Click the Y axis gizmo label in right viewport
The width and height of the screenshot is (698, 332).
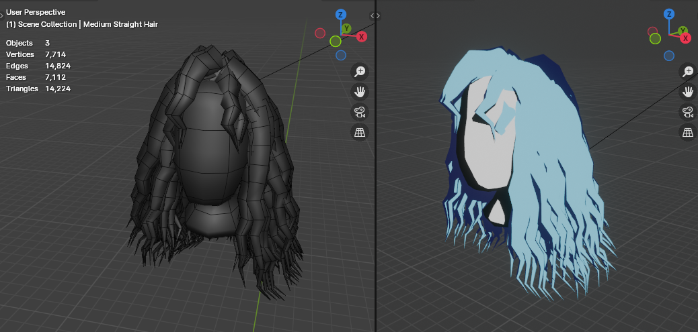pos(683,31)
